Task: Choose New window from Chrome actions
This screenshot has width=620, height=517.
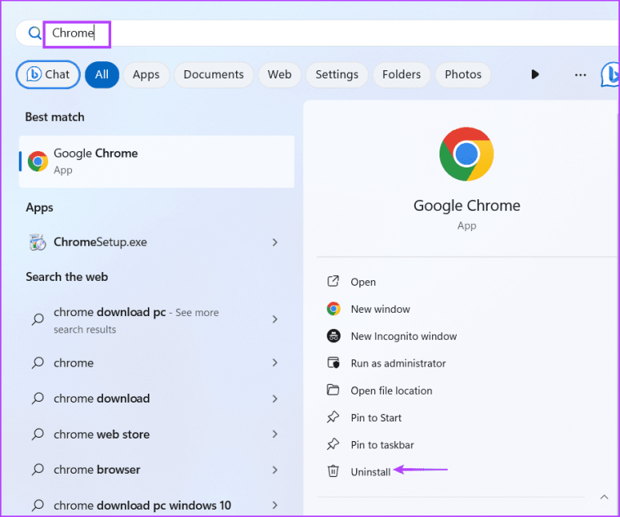Action: (x=380, y=309)
